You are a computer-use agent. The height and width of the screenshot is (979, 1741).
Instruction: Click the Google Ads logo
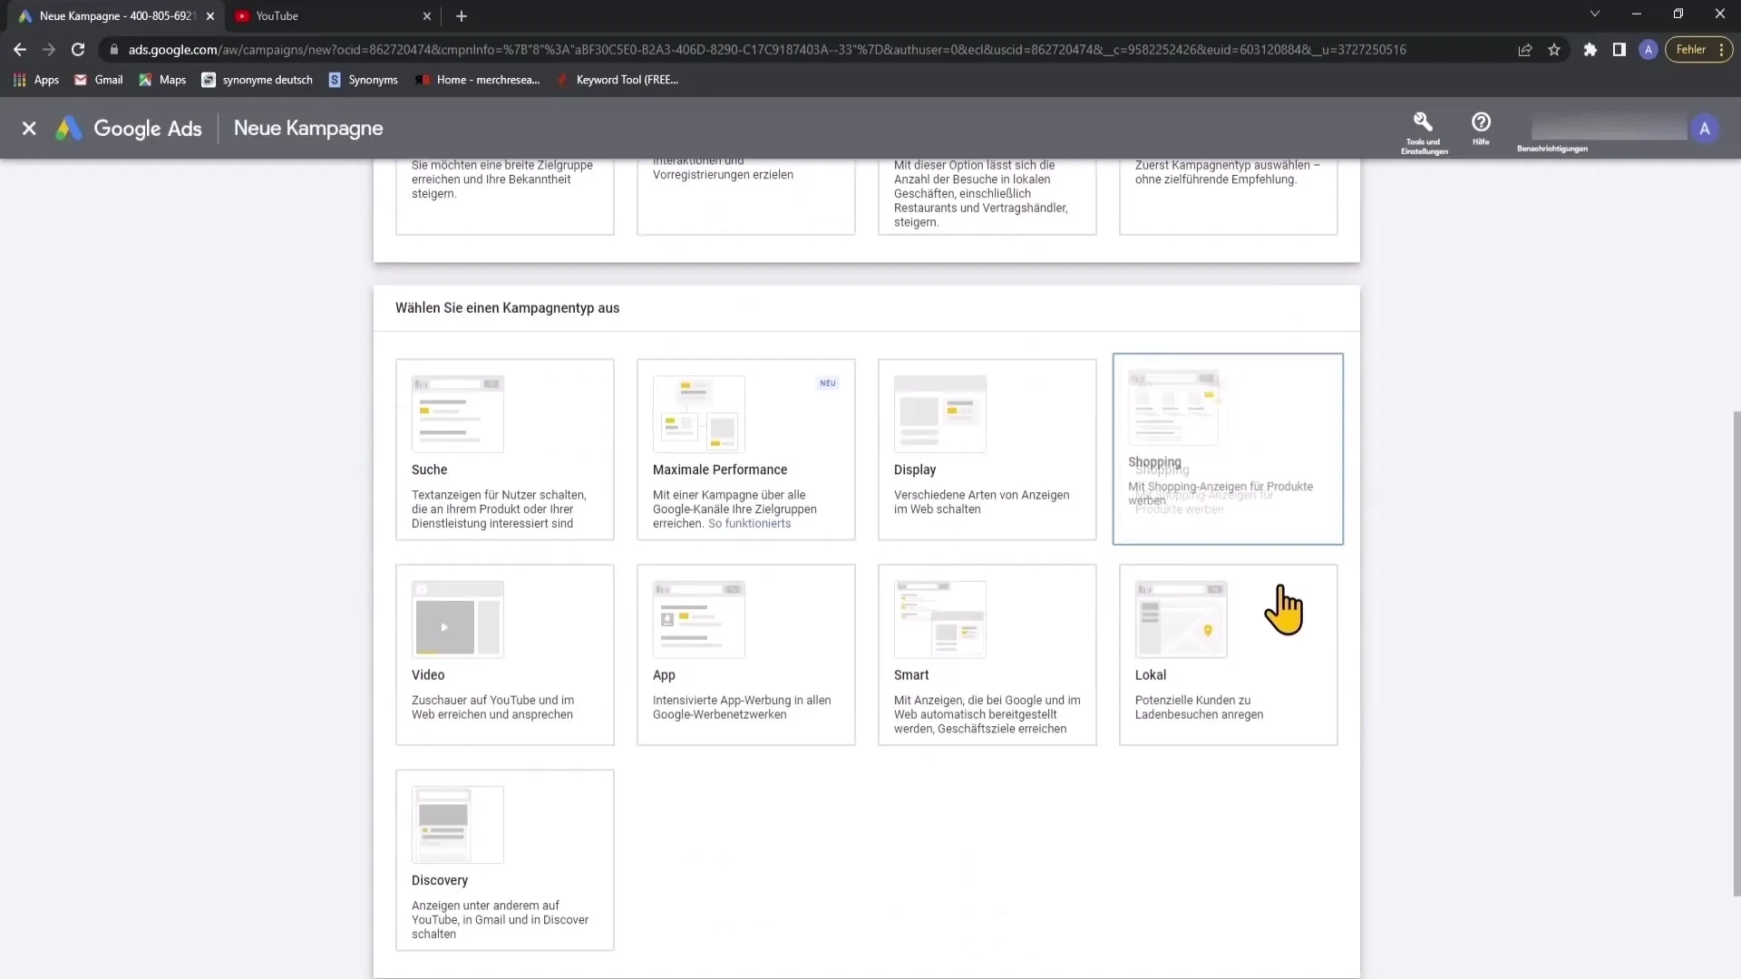coord(128,129)
